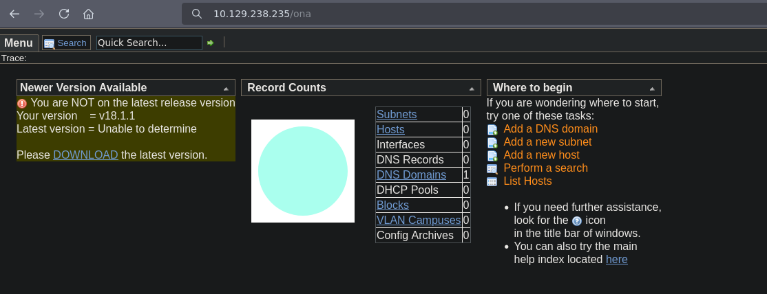
Task: Click the Add a new host icon
Action: coord(492,155)
